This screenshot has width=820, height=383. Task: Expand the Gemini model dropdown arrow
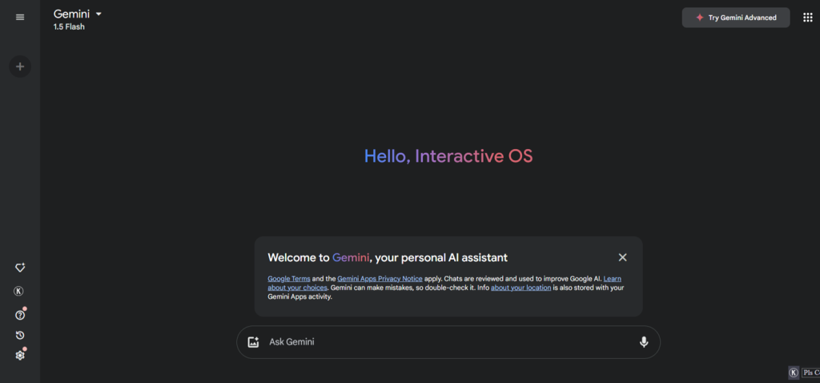(98, 14)
